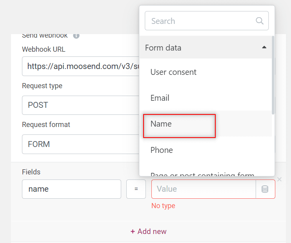The image size is (291, 243).
Task: Choose Email from the Form data list
Action: coord(161,98)
